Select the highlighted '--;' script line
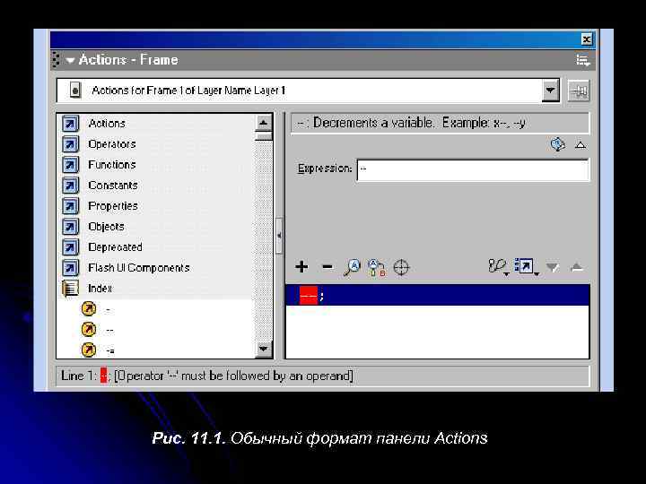This screenshot has width=646, height=484. pyautogui.click(x=438, y=295)
